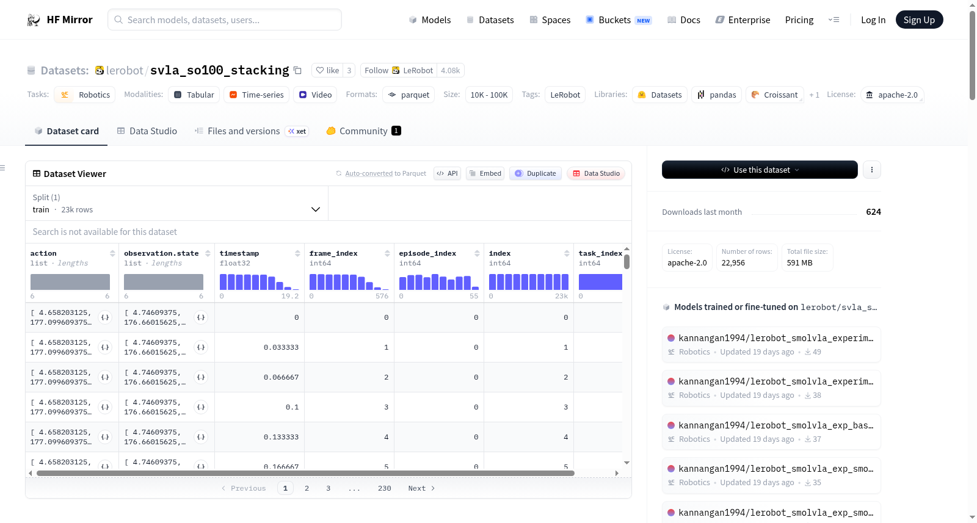Screen dimensions: 977x523
Task: Click the Sign Up button
Action: coord(919,20)
